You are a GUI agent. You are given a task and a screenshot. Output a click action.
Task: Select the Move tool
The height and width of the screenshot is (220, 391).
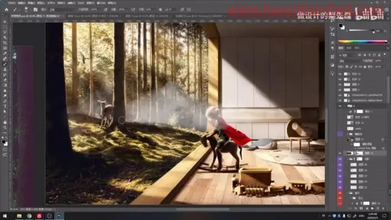pos(5,22)
